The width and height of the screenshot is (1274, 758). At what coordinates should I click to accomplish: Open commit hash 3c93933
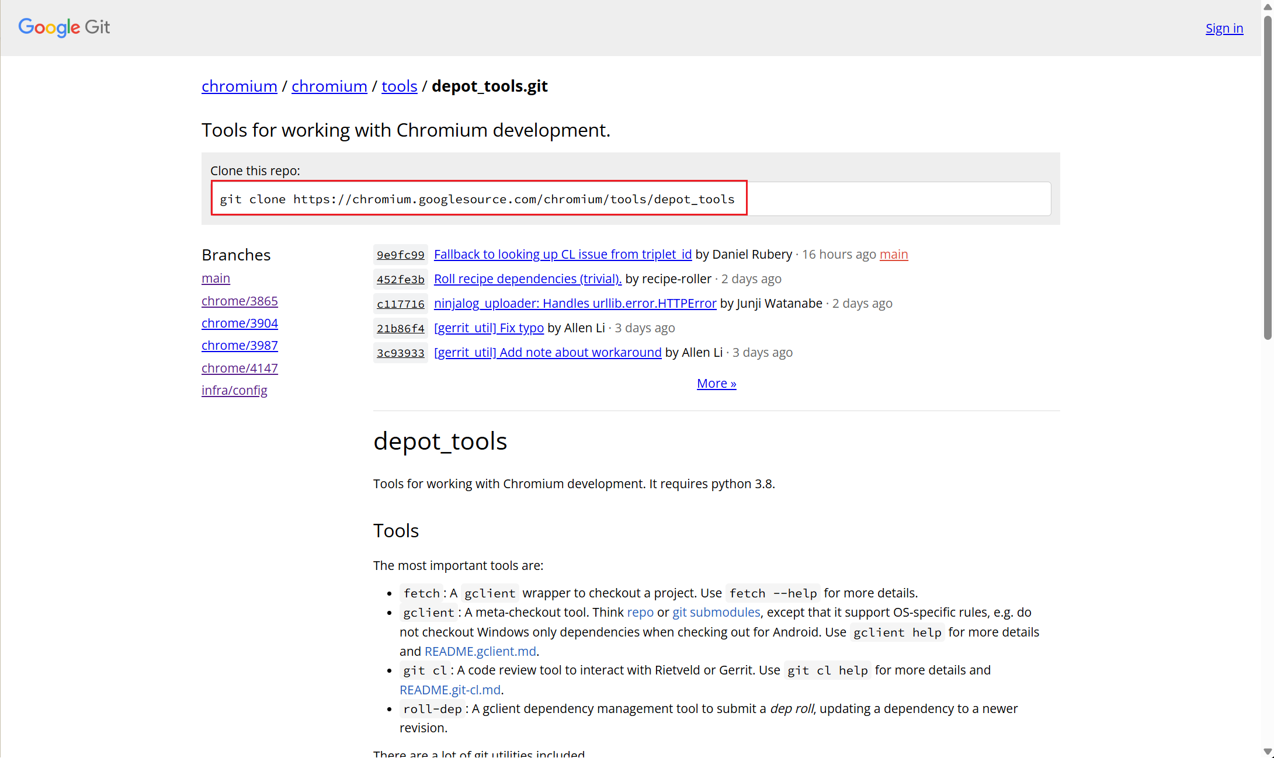[400, 353]
